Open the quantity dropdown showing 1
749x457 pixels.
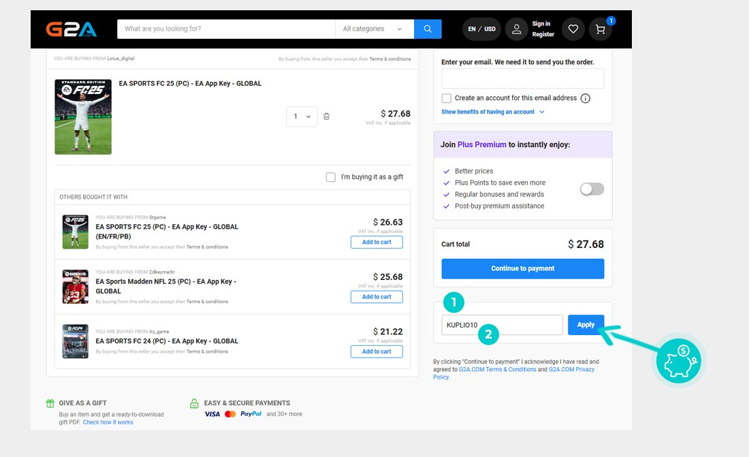click(302, 116)
